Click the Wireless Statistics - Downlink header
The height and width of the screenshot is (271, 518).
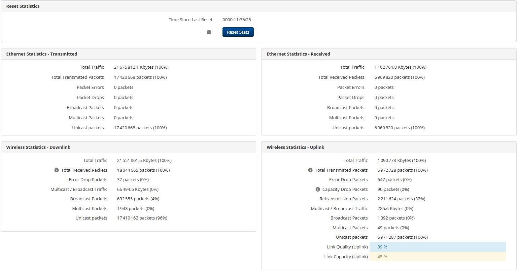pos(38,147)
